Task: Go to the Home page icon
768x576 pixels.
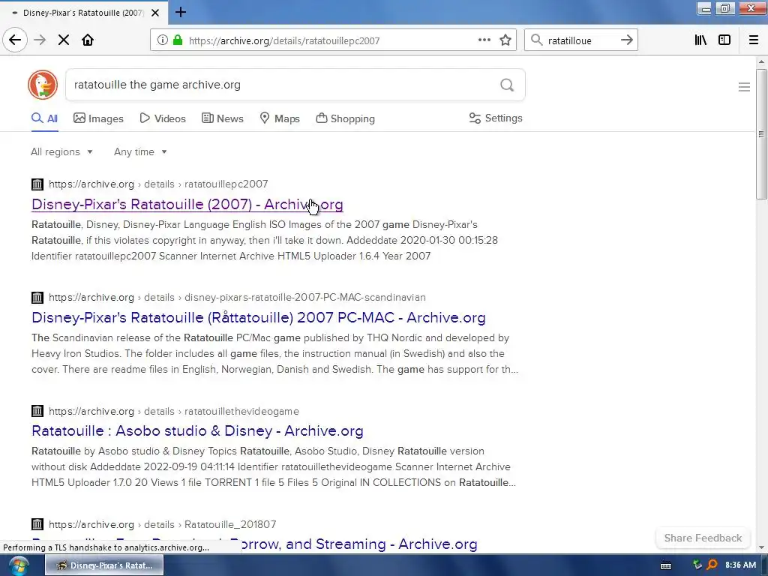Action: pyautogui.click(x=88, y=40)
